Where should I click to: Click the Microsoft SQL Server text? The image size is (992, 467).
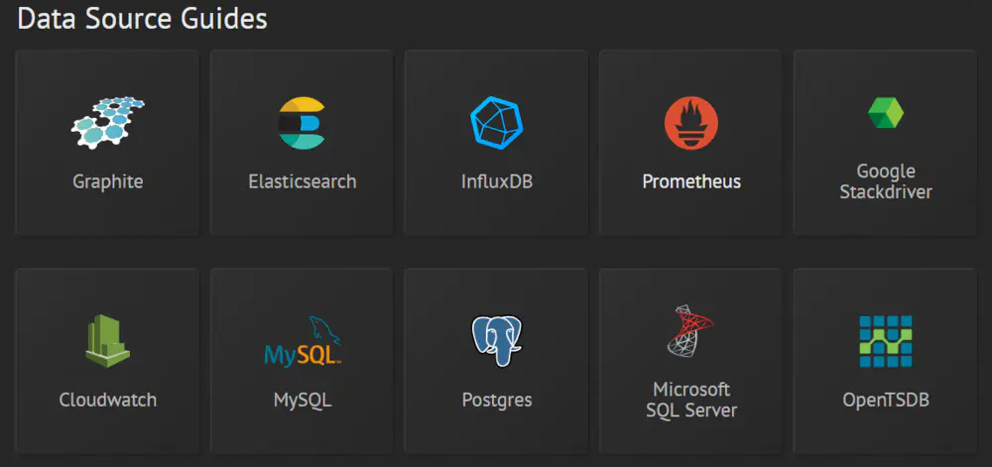pyautogui.click(x=691, y=400)
